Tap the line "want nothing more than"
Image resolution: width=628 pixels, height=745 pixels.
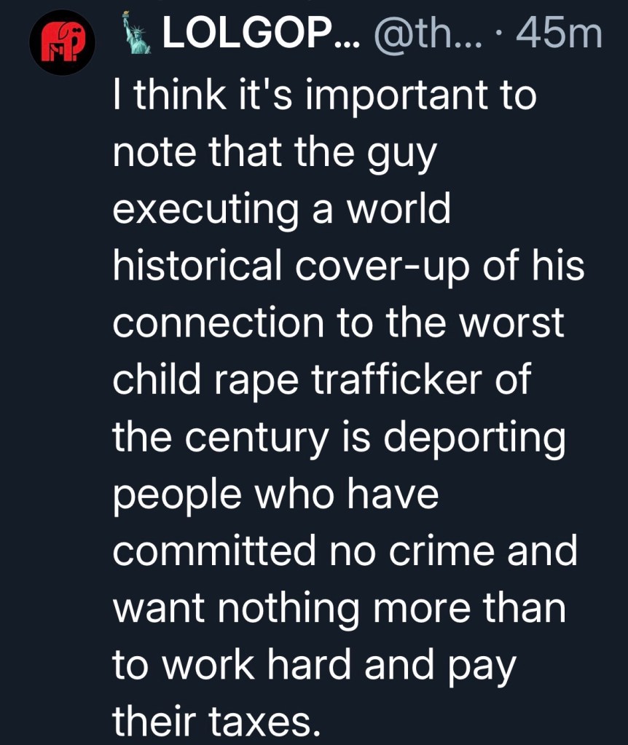click(338, 607)
